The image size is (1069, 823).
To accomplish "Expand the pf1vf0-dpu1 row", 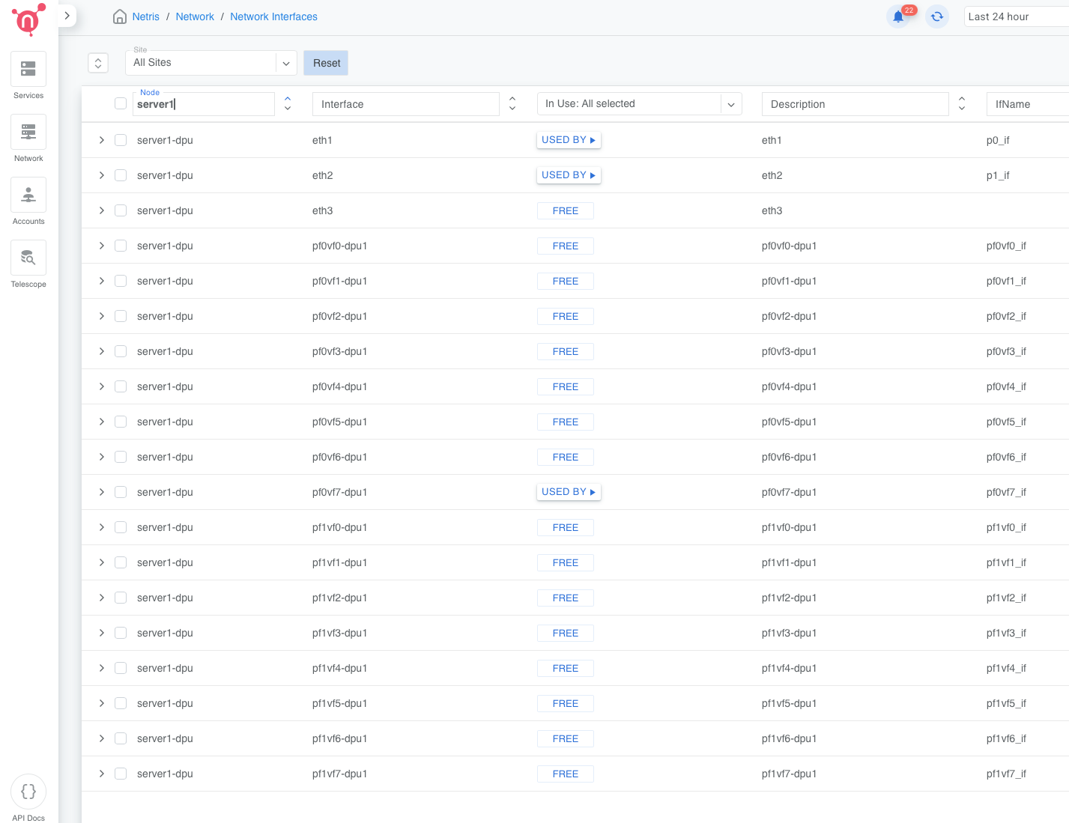I will coord(102,527).
